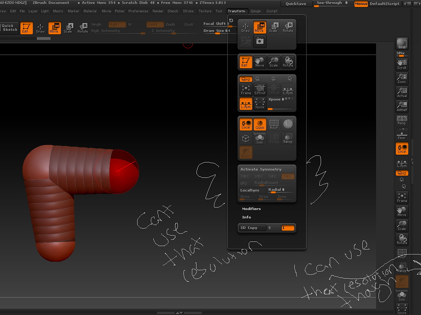
Task: Select Scale mode in Transform panel top row
Action: coord(273,27)
